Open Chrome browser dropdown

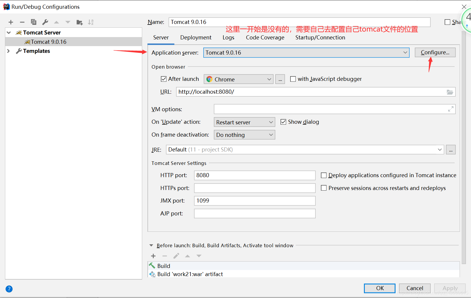pyautogui.click(x=238, y=79)
